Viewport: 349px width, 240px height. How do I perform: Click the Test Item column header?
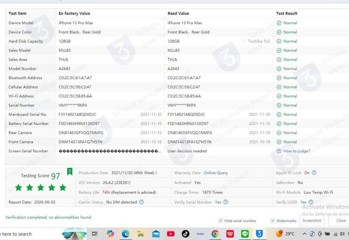17,14
